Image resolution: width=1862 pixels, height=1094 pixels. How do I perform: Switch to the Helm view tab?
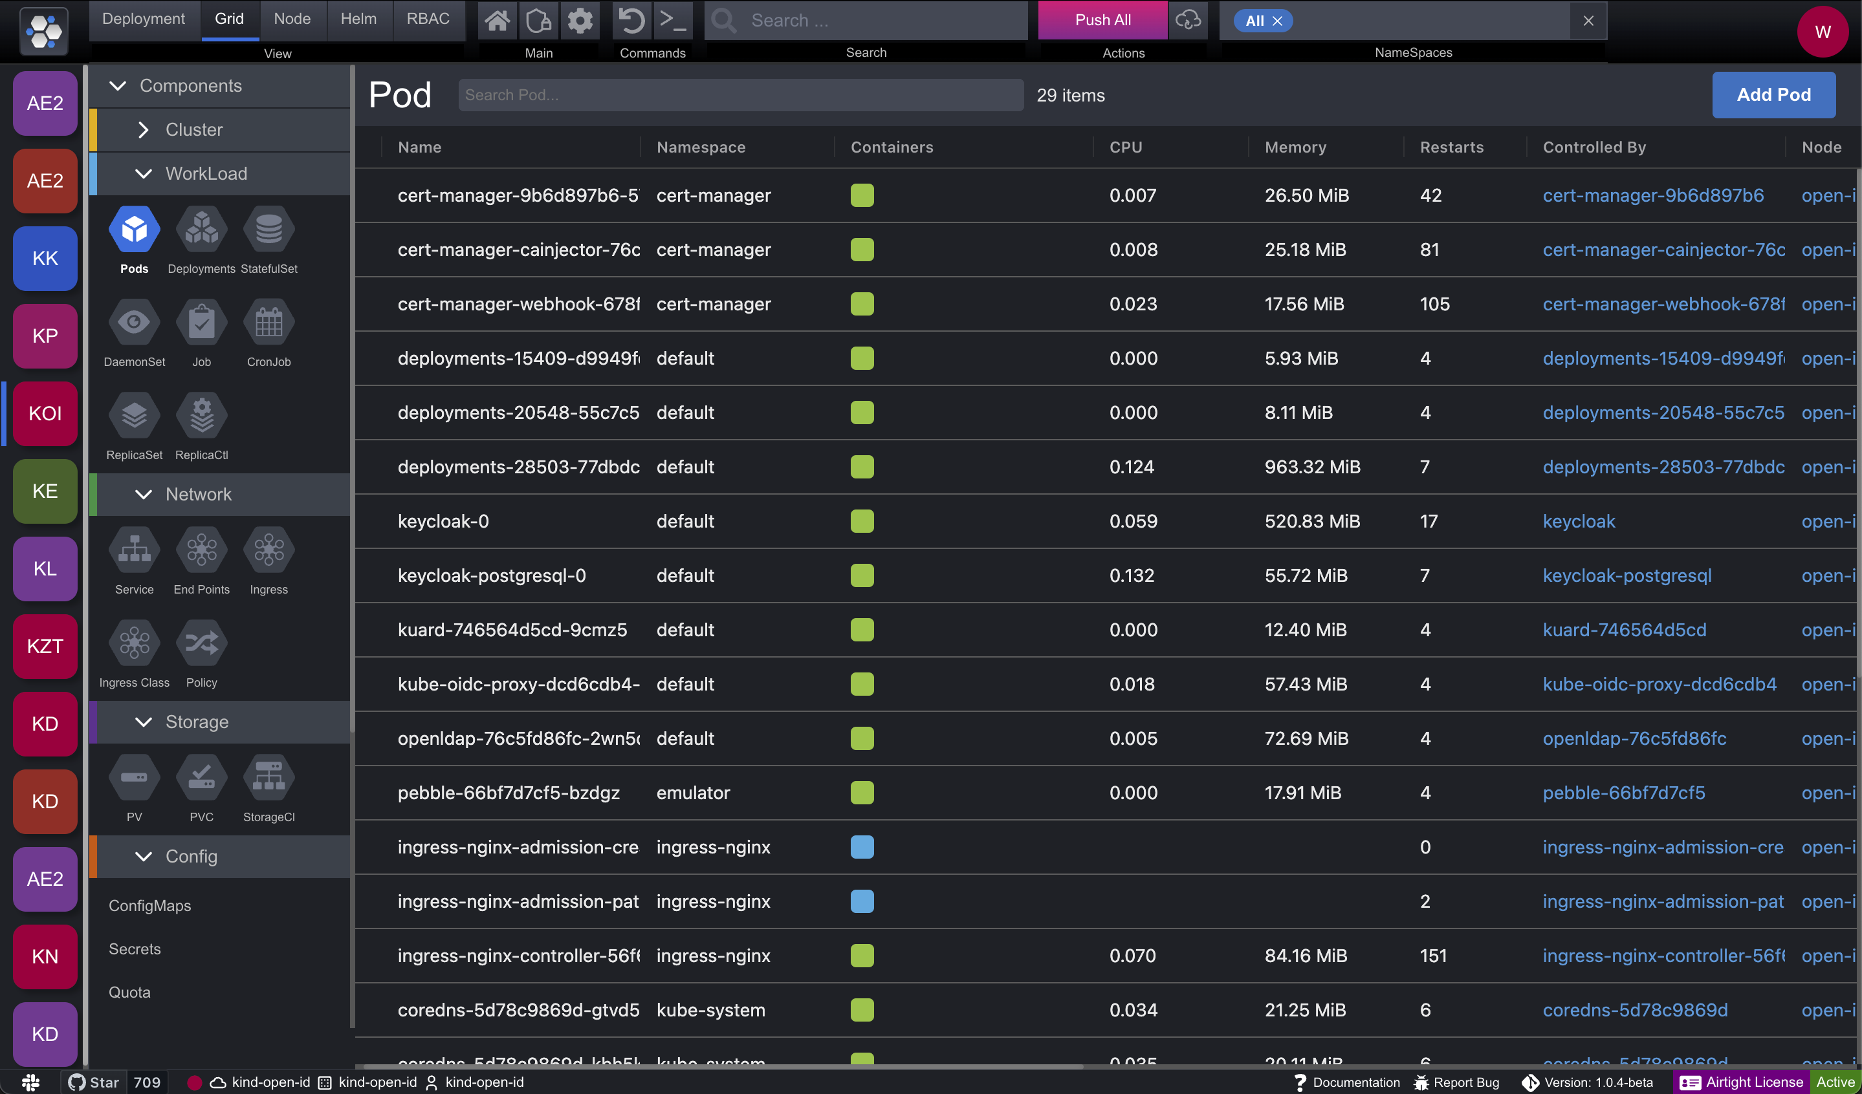(358, 19)
